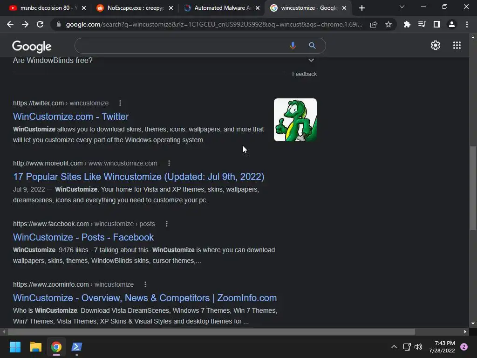The height and width of the screenshot is (358, 477).
Task: Share this page icon in address bar
Action: (x=374, y=24)
